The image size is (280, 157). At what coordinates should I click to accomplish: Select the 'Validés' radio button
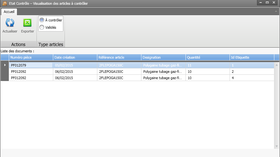[x=42, y=27]
